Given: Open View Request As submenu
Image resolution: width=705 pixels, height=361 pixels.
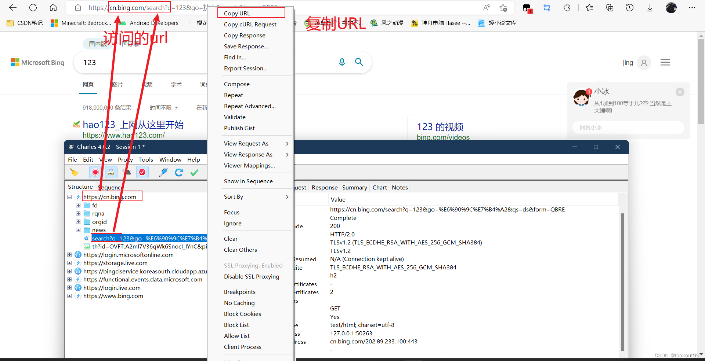Looking at the screenshot, I should [x=257, y=143].
